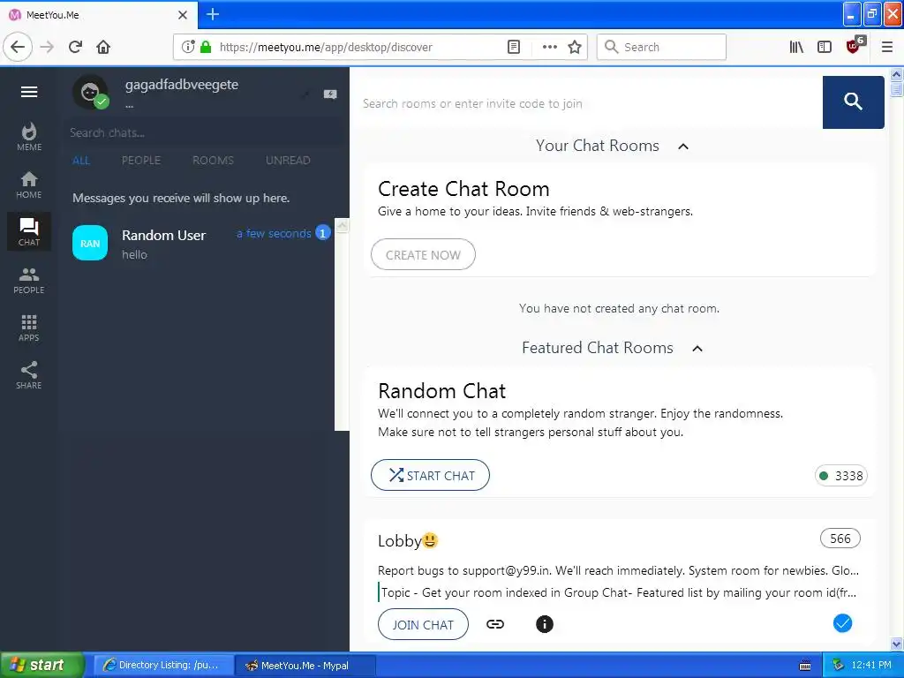The width and height of the screenshot is (904, 678).
Task: Switch to the PEOPLE chats tab
Action: coord(141,161)
